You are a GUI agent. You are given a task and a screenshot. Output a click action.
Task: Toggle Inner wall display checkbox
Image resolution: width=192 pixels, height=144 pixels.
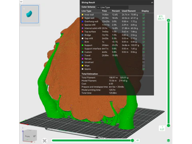[144, 15]
